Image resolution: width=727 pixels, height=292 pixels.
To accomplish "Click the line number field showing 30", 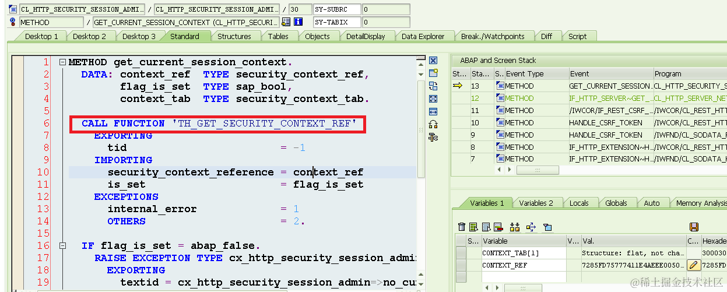I will pos(300,9).
